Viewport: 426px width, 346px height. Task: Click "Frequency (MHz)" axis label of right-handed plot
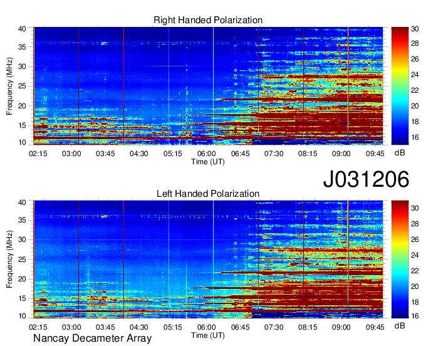[x=9, y=86]
